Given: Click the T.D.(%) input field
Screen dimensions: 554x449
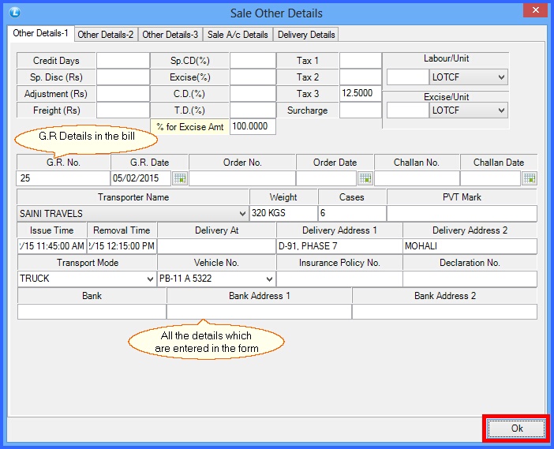Looking at the screenshot, I should [x=253, y=110].
